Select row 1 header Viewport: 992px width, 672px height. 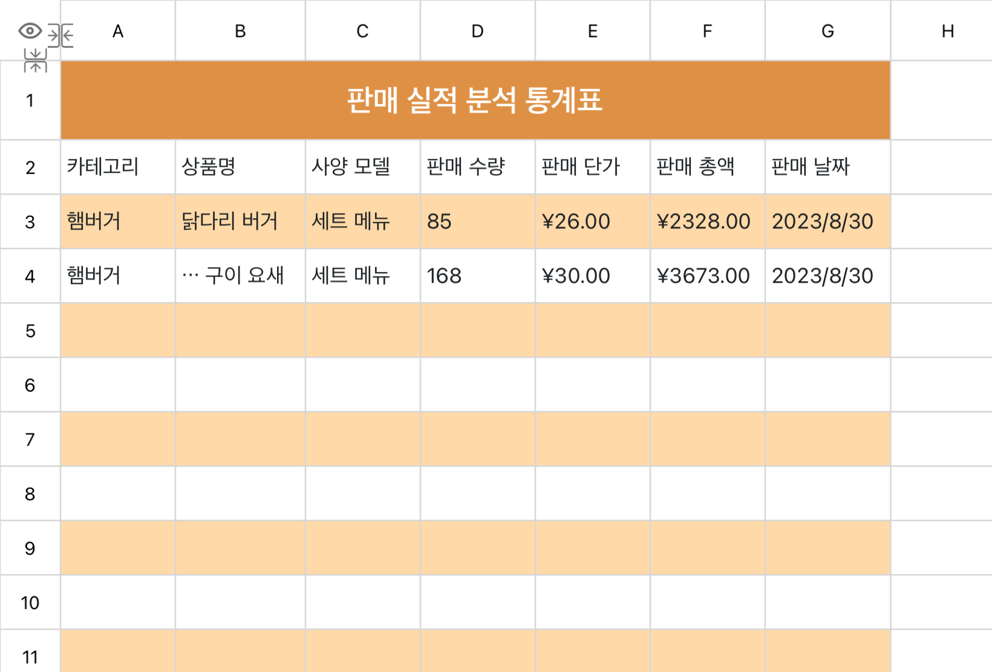(30, 100)
